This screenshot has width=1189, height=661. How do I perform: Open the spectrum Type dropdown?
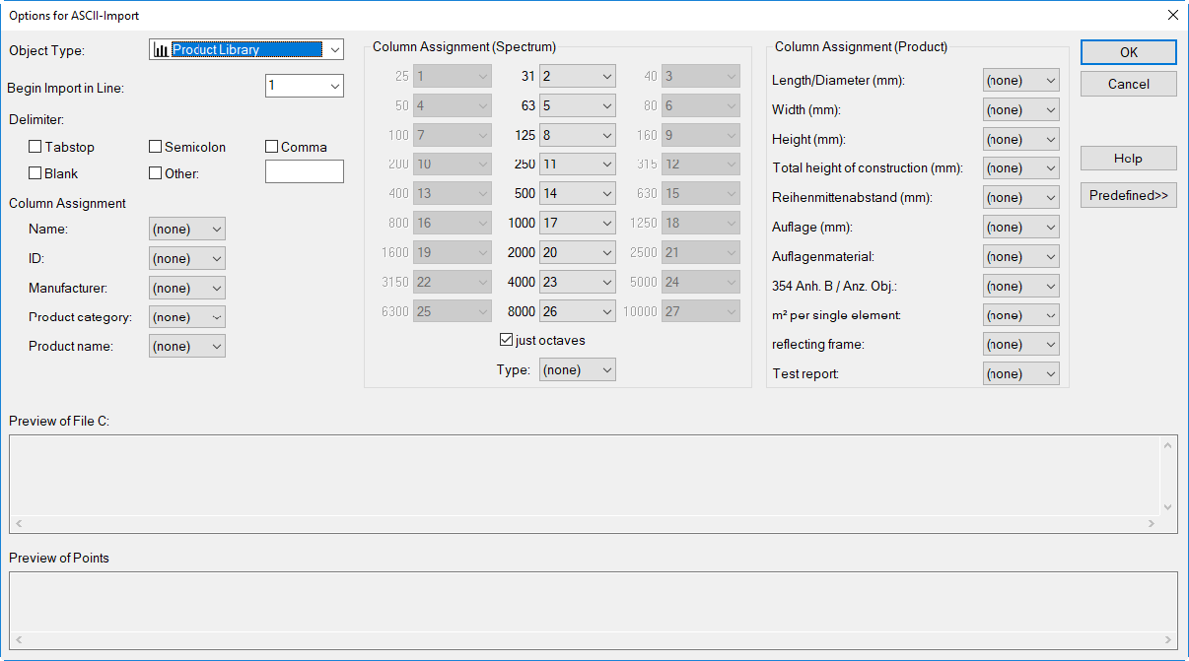click(578, 370)
